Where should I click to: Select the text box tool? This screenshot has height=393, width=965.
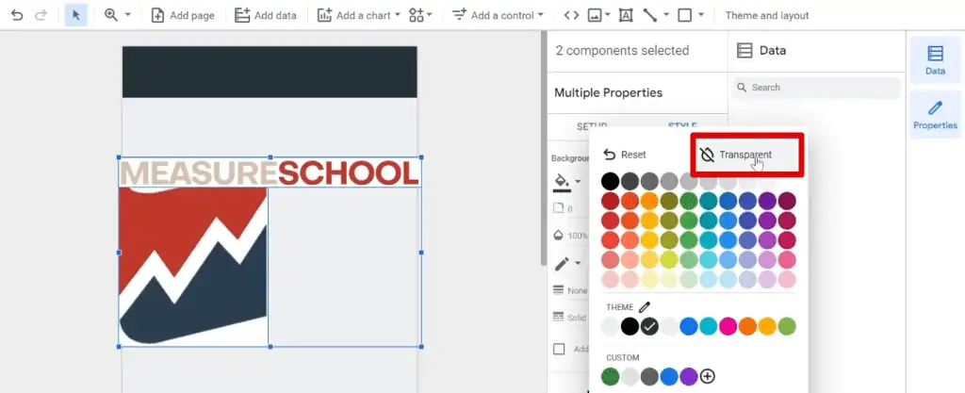point(626,15)
